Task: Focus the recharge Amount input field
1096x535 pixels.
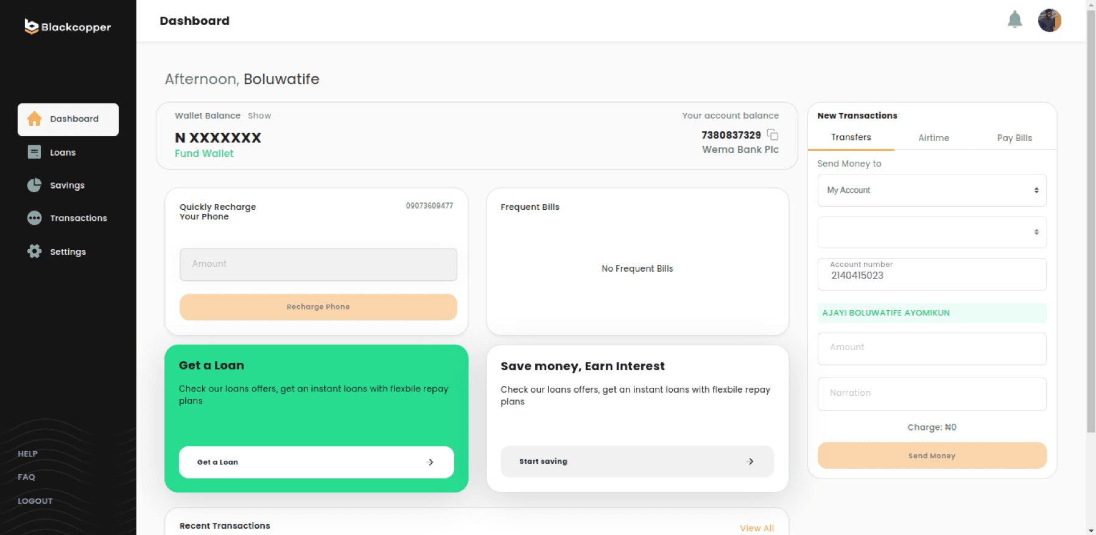Action: tap(318, 264)
